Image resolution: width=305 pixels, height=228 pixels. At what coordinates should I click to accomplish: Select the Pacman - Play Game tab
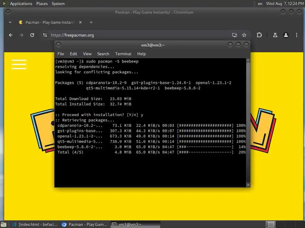[x=51, y=22]
